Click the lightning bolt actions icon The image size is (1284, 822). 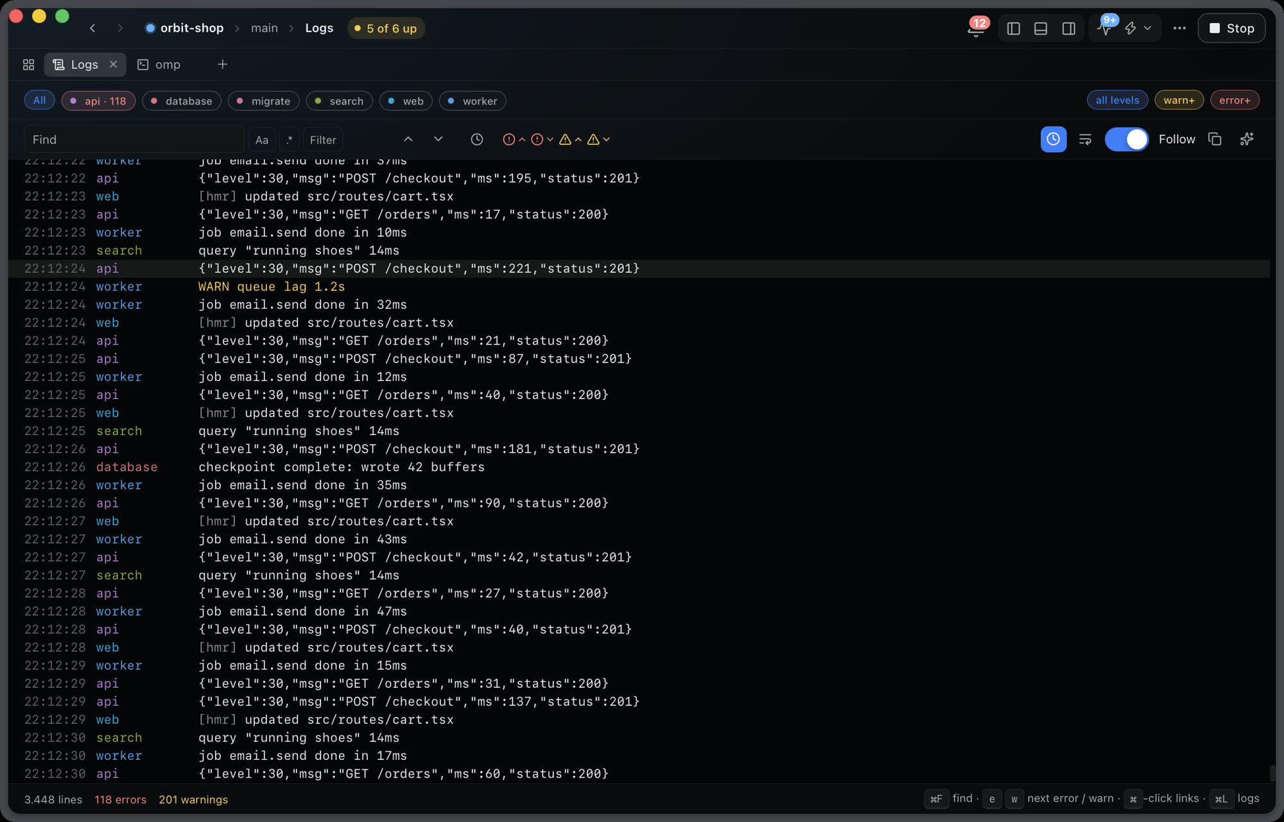[x=1131, y=28]
